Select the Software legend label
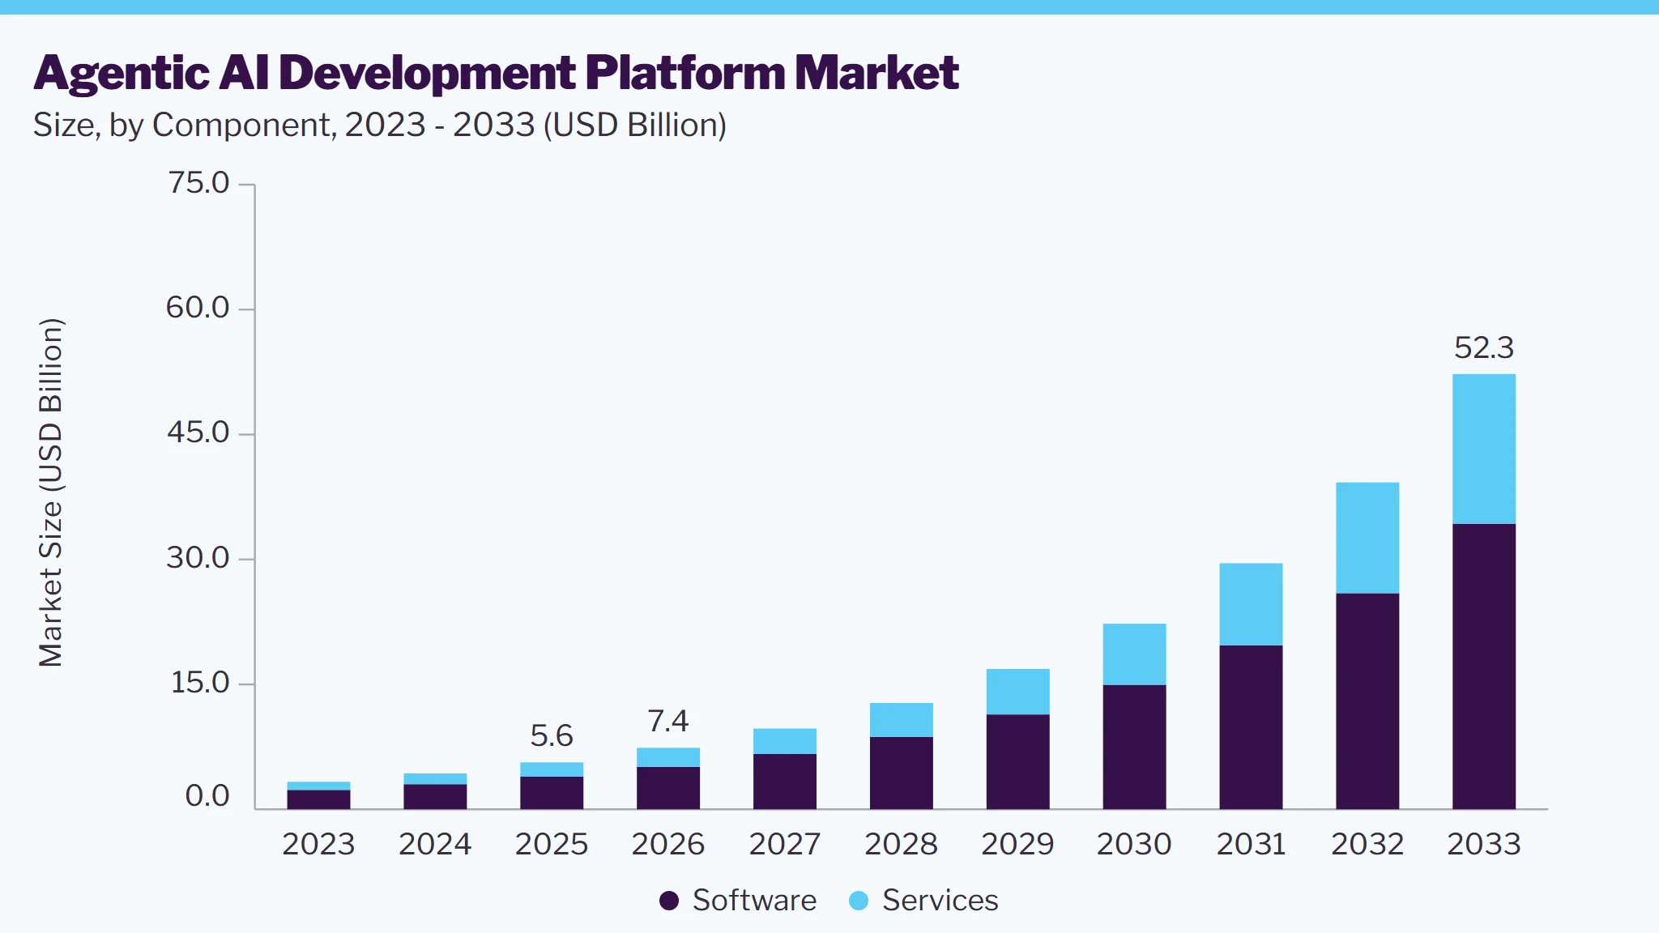Viewport: 1659px width, 933px height. click(754, 901)
